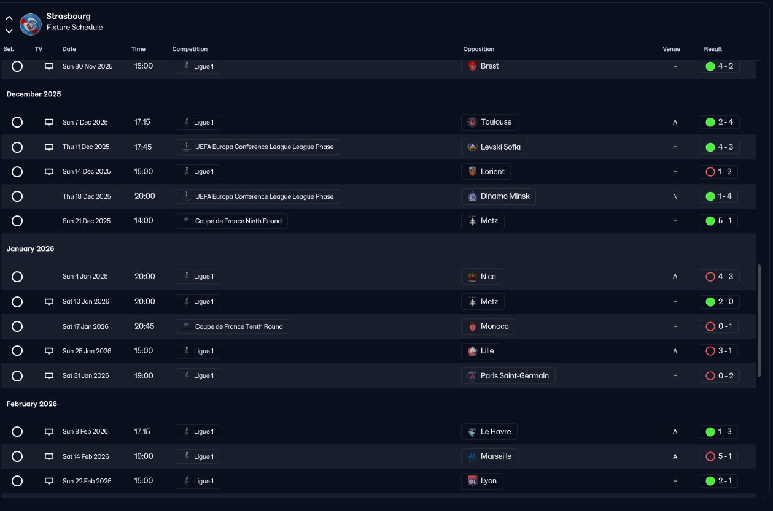Open the Dinamo Minsk opposition link

point(499,196)
